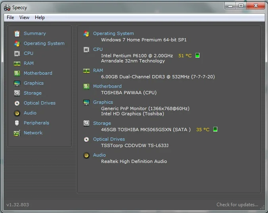Switch to the RAM sidebar section

point(29,63)
